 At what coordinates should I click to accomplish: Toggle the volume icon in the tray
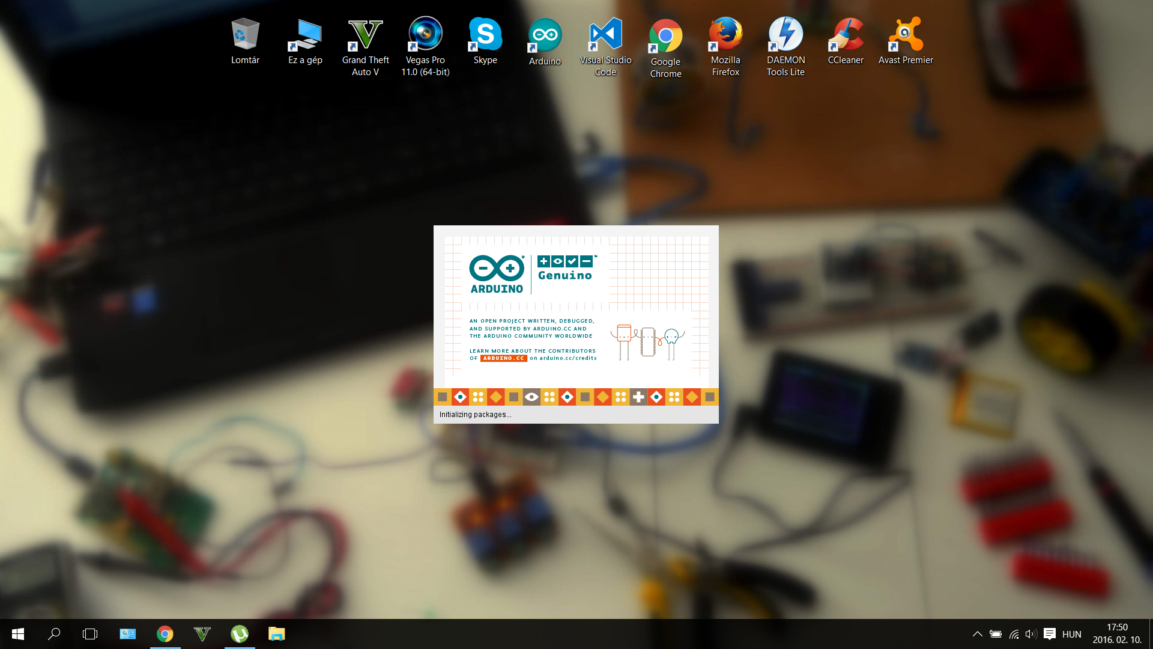tap(1031, 634)
